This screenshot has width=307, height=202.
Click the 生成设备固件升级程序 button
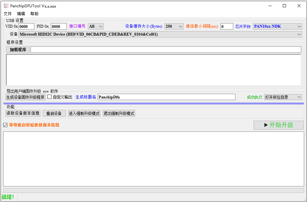coord(25,97)
